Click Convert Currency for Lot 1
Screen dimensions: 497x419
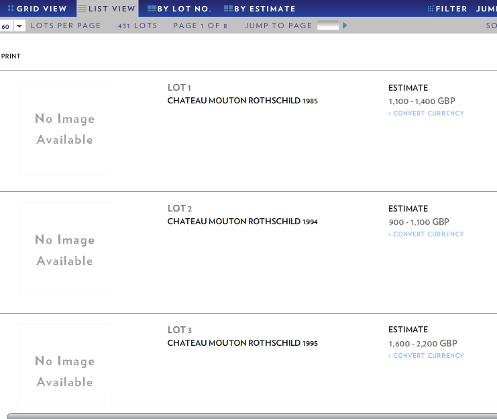pyautogui.click(x=427, y=113)
